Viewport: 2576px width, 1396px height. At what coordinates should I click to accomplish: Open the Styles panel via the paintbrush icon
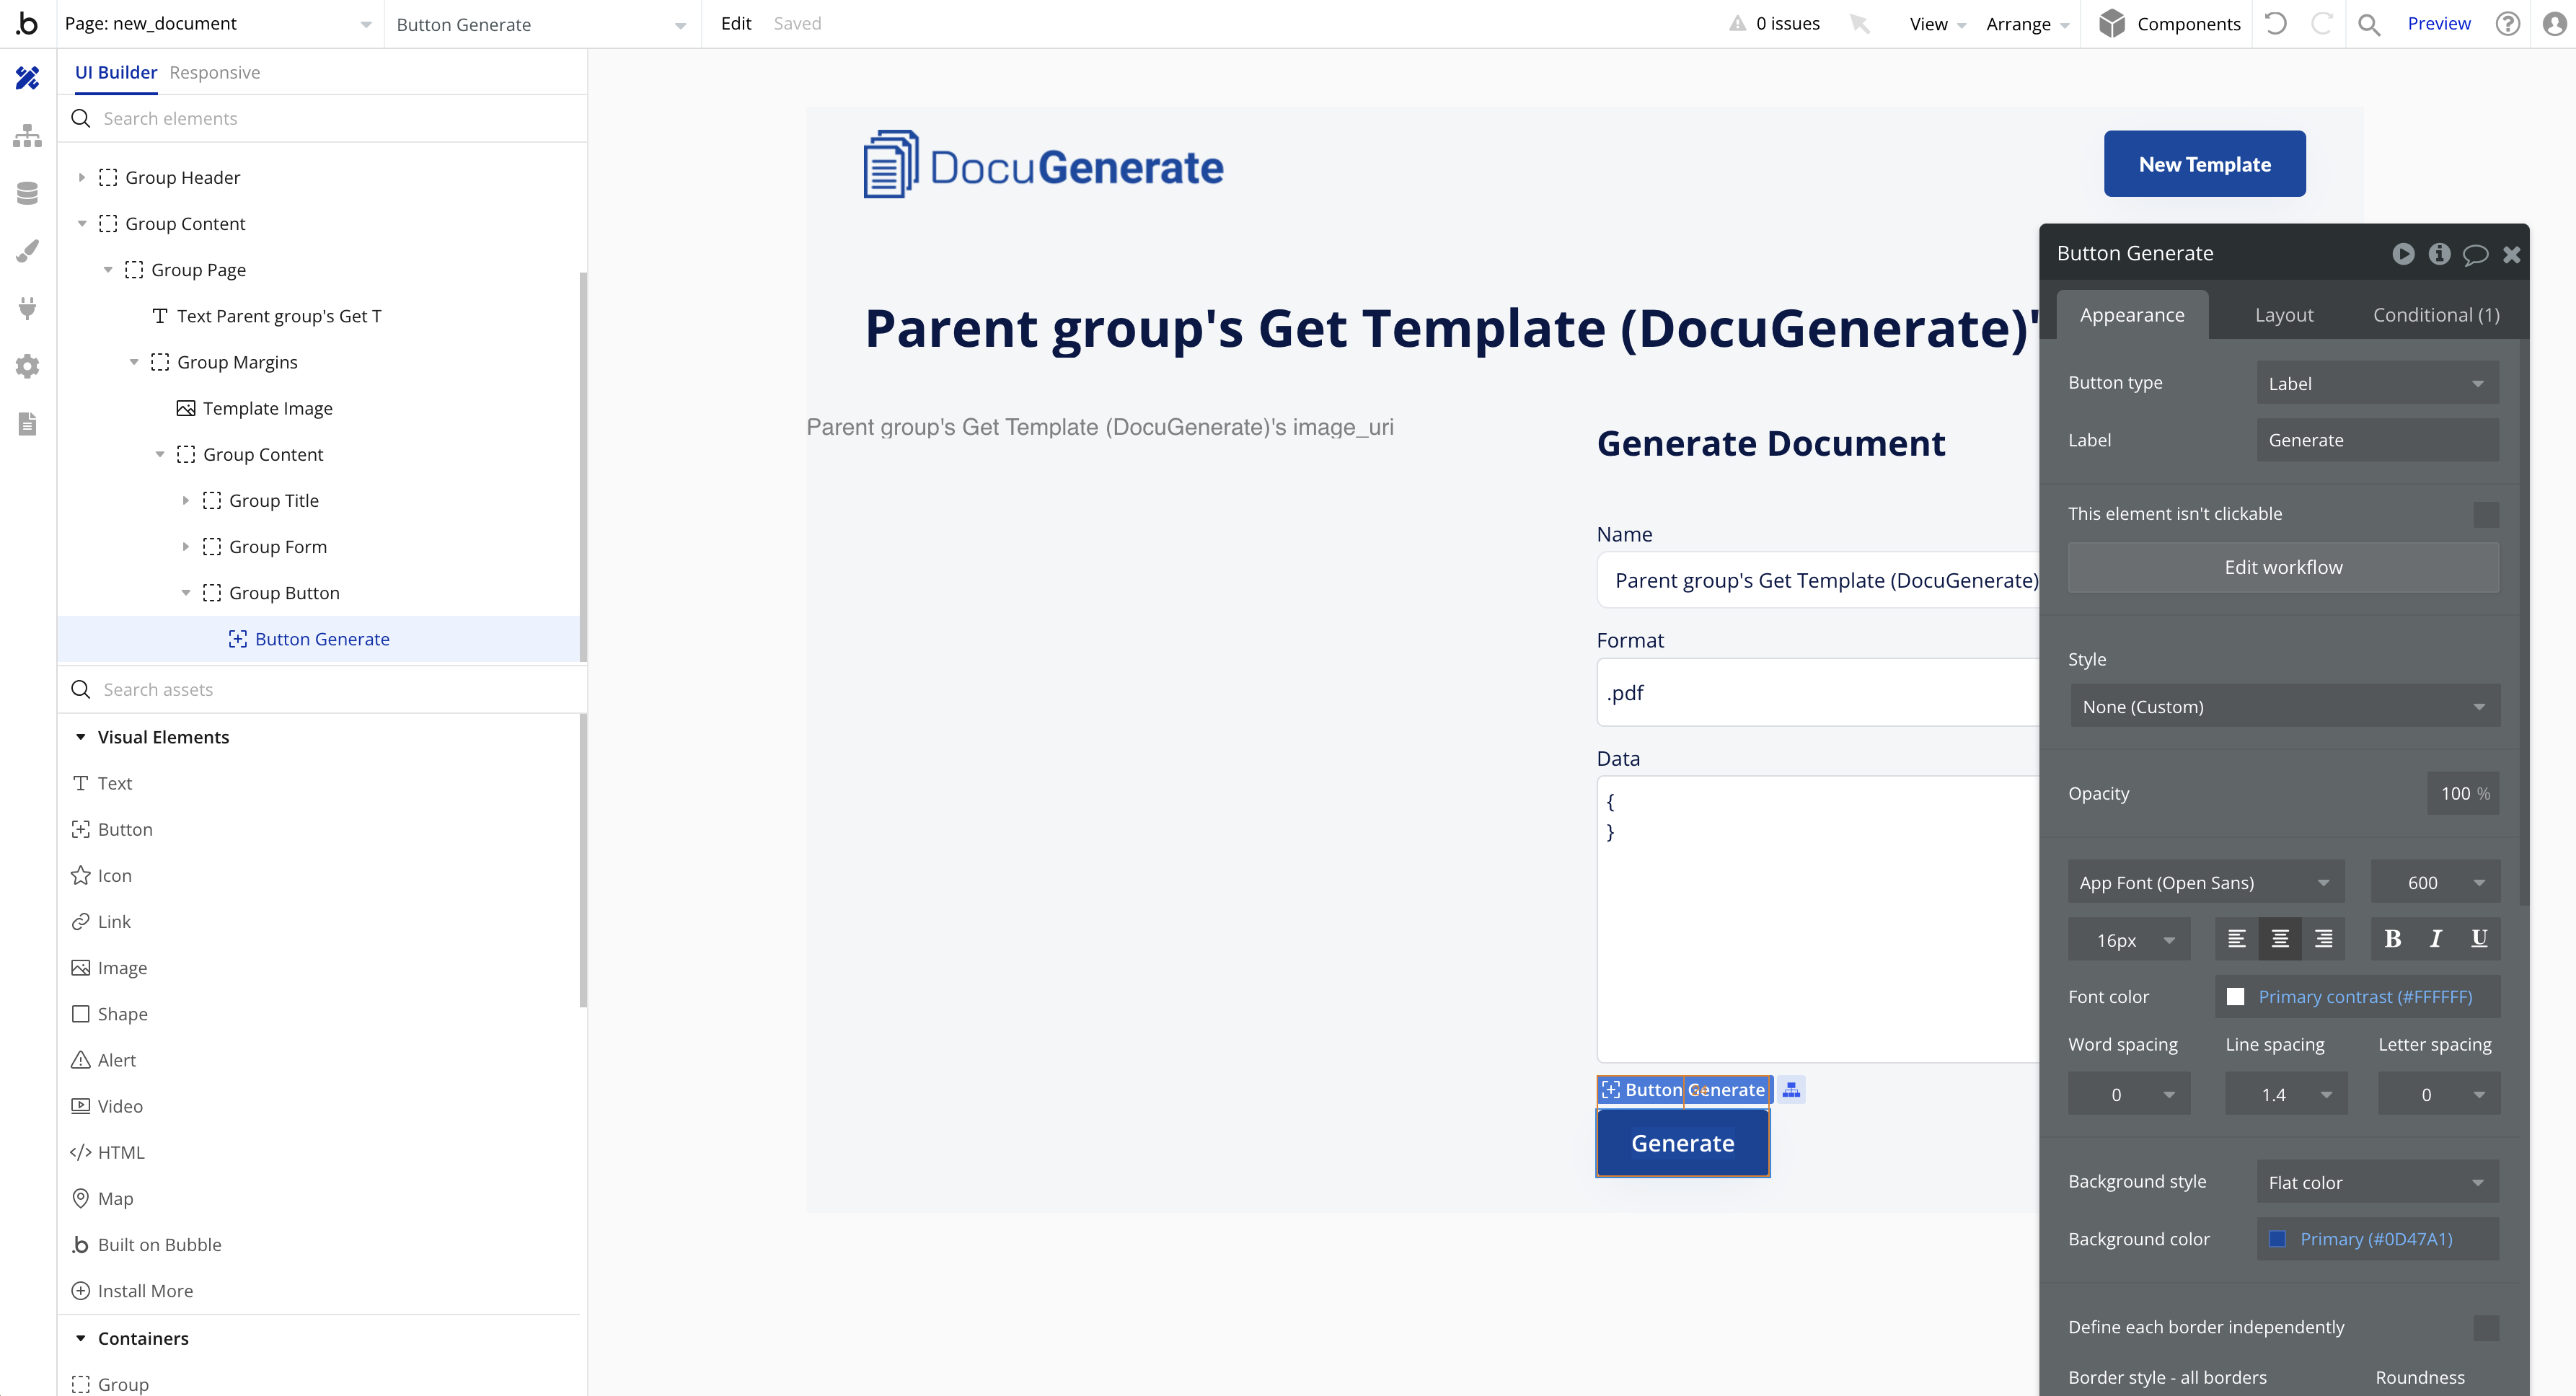tap(27, 251)
